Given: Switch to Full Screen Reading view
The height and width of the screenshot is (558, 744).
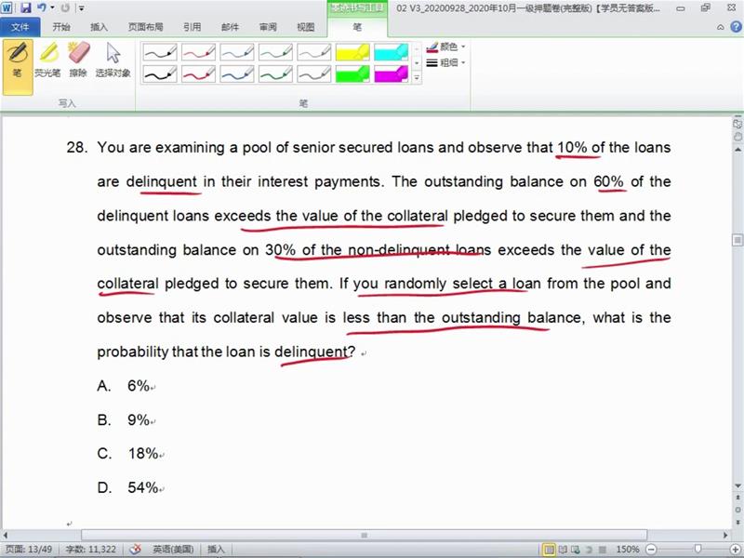Looking at the screenshot, I should click(564, 550).
